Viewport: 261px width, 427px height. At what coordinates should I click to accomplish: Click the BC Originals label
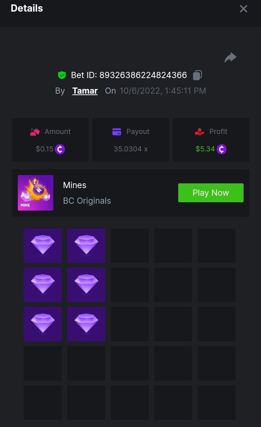coord(87,201)
